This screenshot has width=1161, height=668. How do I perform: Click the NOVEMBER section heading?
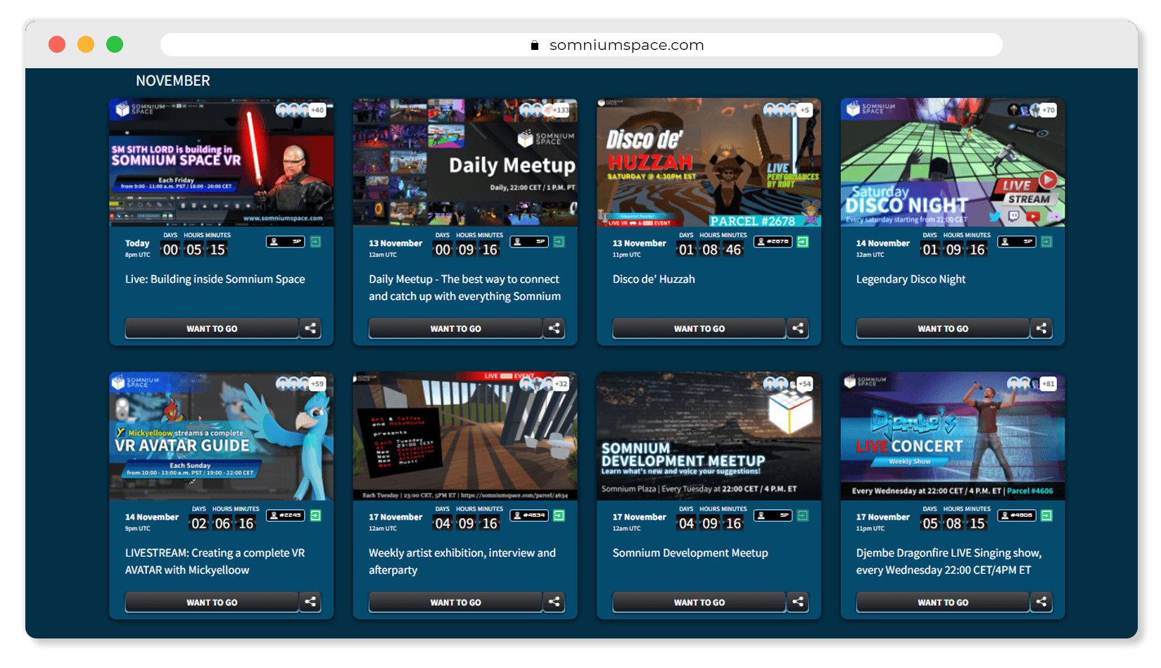[x=173, y=81]
